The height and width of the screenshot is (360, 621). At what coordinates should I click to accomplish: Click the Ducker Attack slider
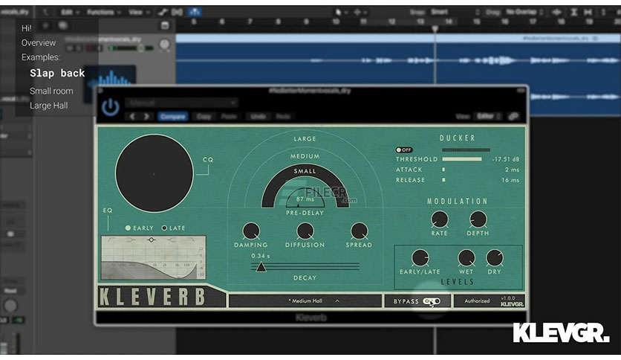[443, 170]
